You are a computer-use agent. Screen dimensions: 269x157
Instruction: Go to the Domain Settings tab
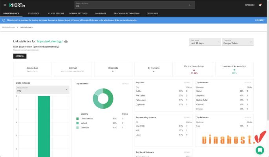[x=79, y=13]
